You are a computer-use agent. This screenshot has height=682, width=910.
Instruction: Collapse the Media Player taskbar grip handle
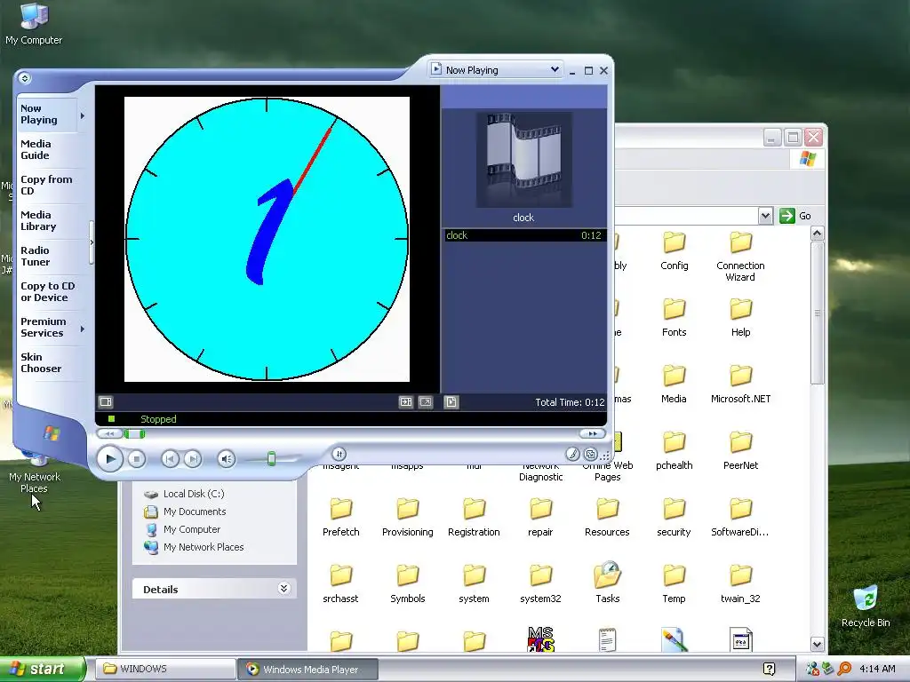coord(92,242)
